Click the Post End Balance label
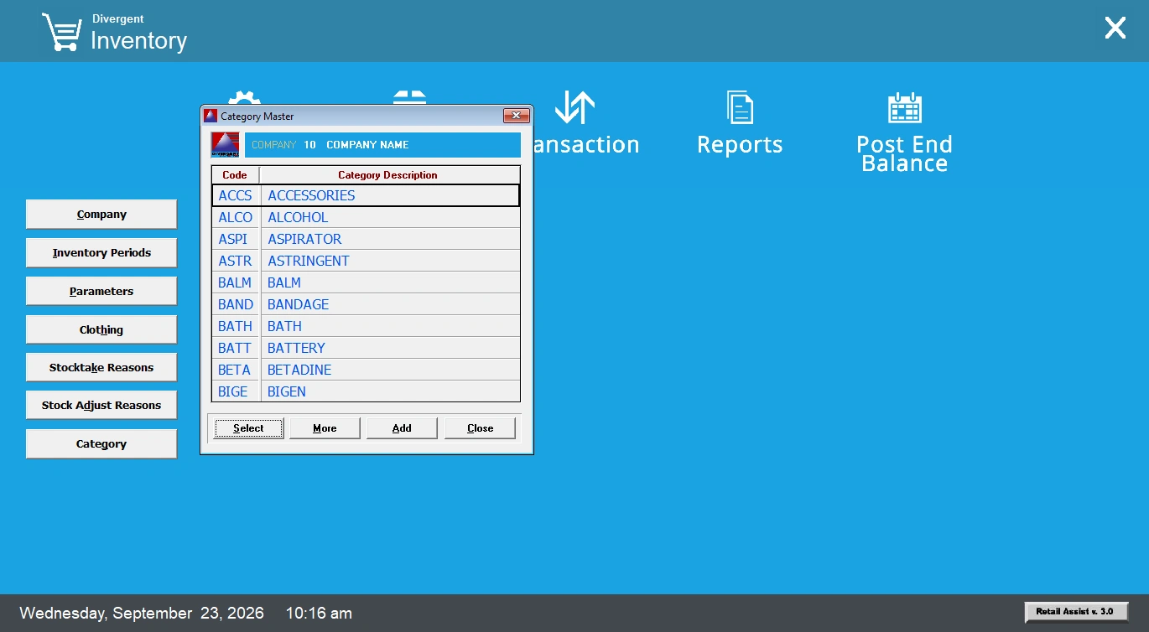This screenshot has height=632, width=1149. [904, 153]
